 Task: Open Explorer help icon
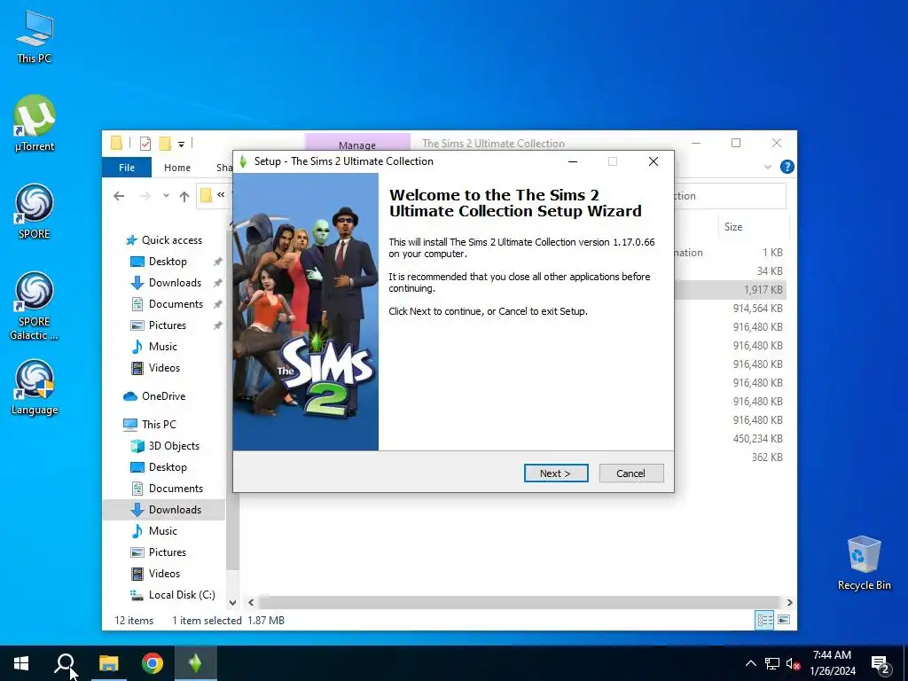pyautogui.click(x=787, y=167)
